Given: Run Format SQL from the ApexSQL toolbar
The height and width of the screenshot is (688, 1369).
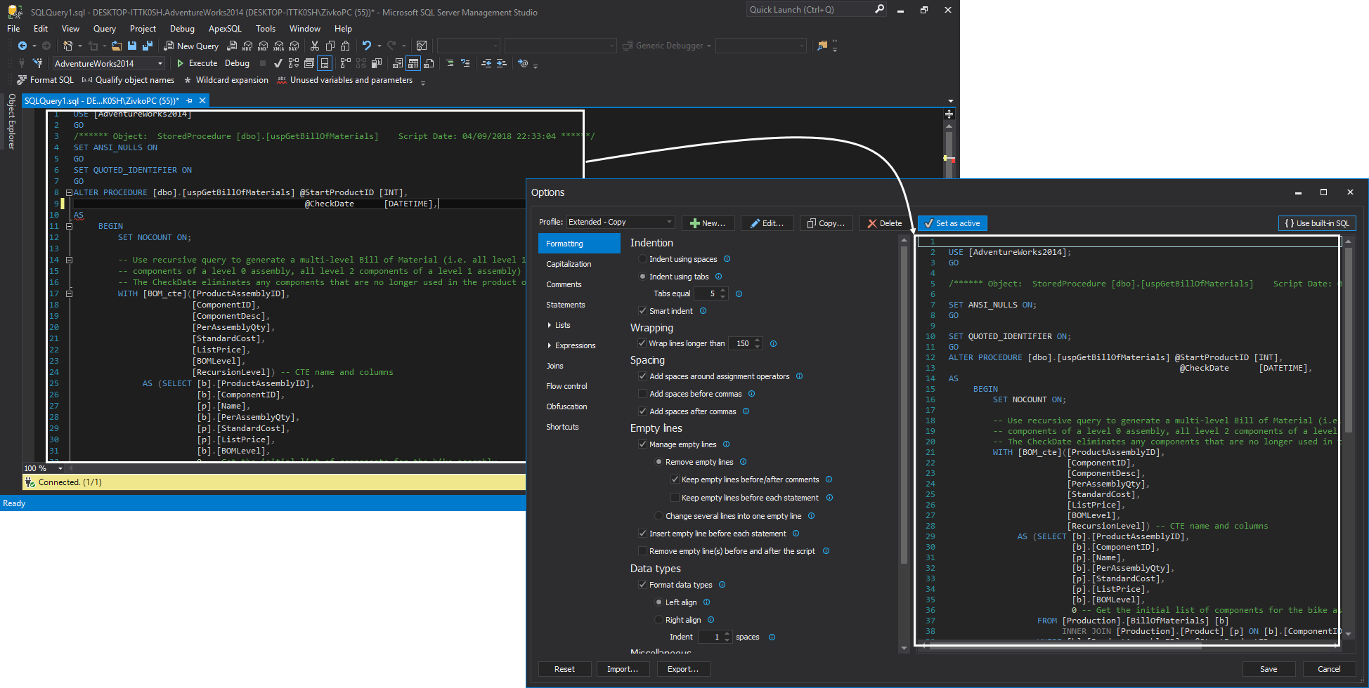Looking at the screenshot, I should point(46,79).
